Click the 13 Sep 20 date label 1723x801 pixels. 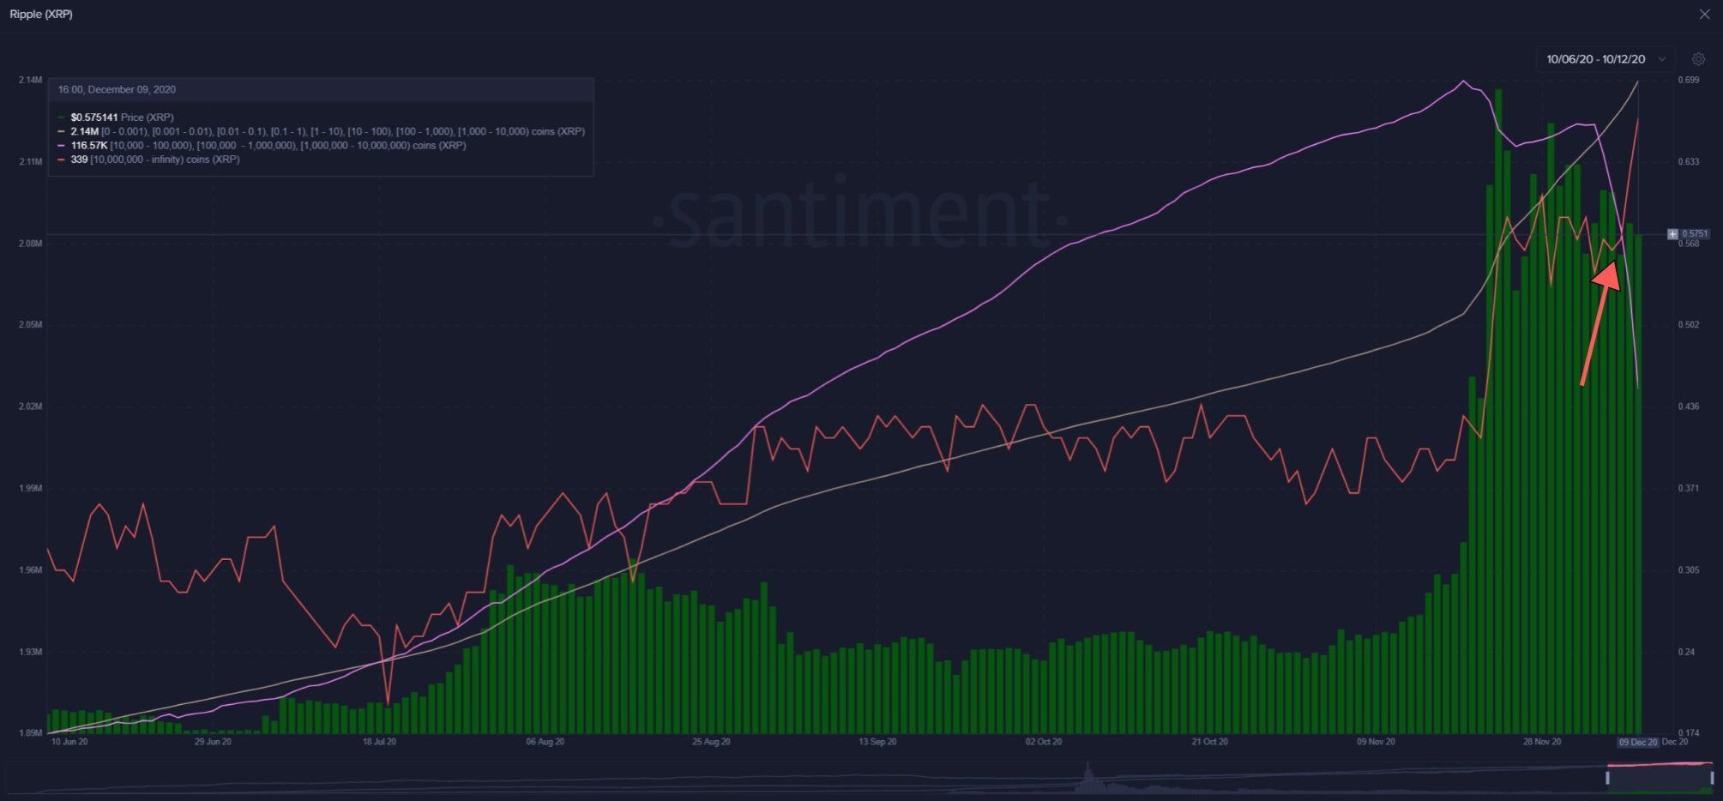(x=877, y=742)
